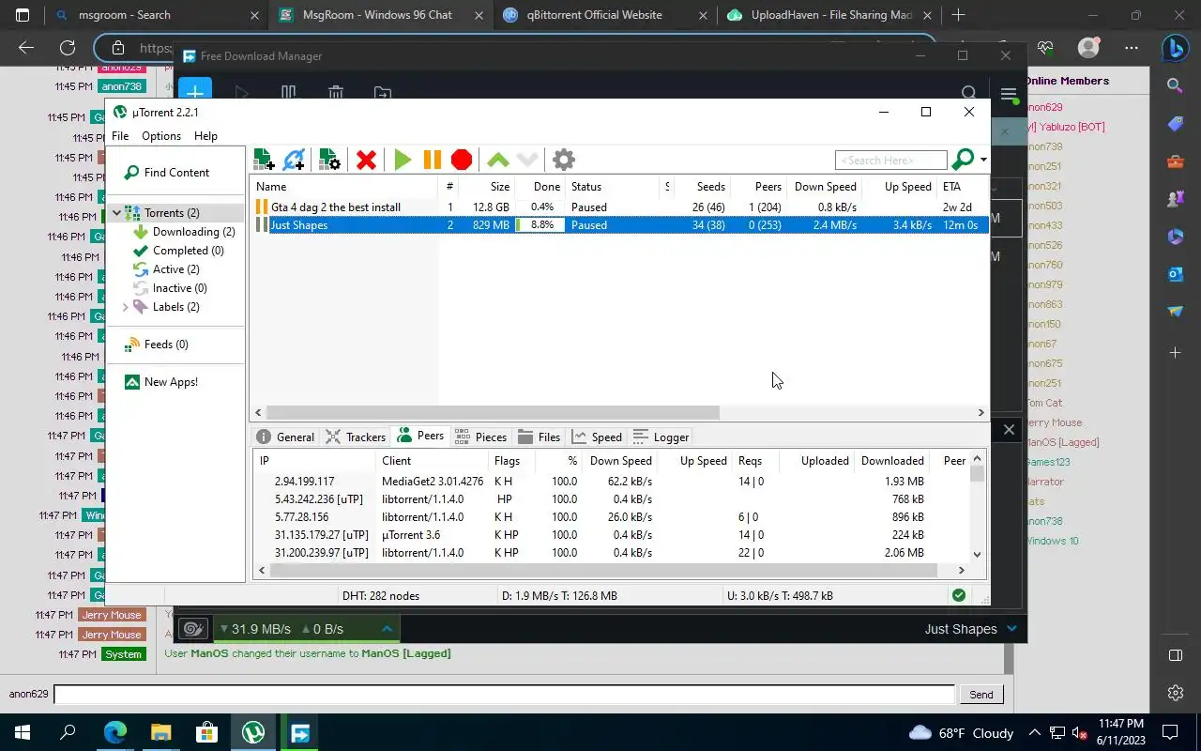
Task: Open the File menu in uTorrent
Action: point(120,136)
